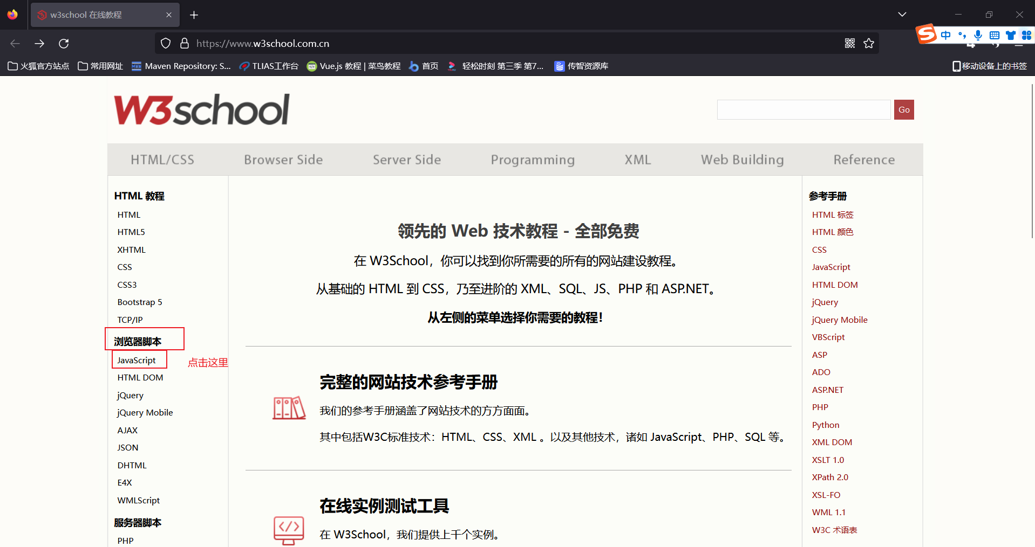Open 火狐官方站点 bookmark folder
Screen dimensions: 1035x547
tap(38, 66)
